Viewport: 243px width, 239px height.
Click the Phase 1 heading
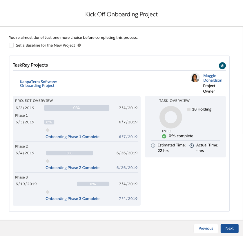point(21,115)
